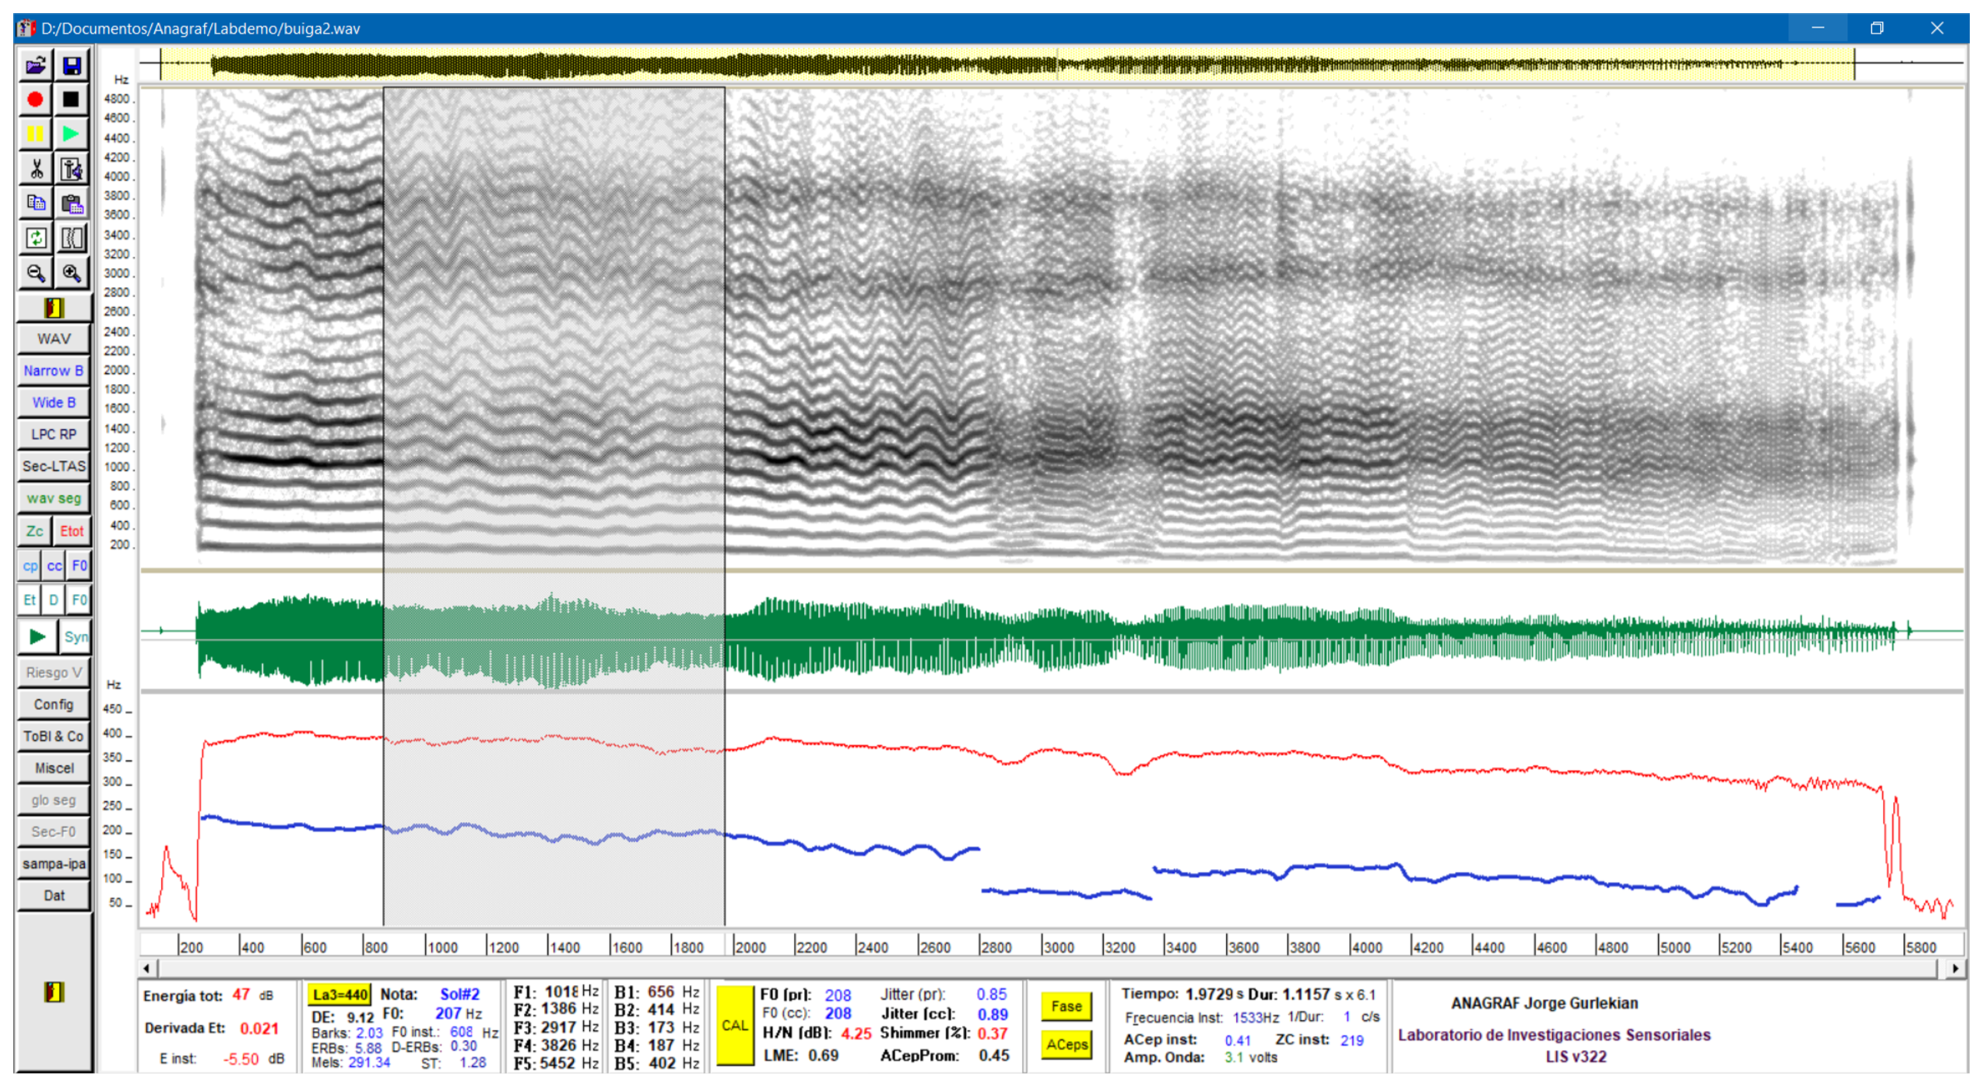Open the ToBI & Co menu
1981x1090 pixels.
pos(53,737)
